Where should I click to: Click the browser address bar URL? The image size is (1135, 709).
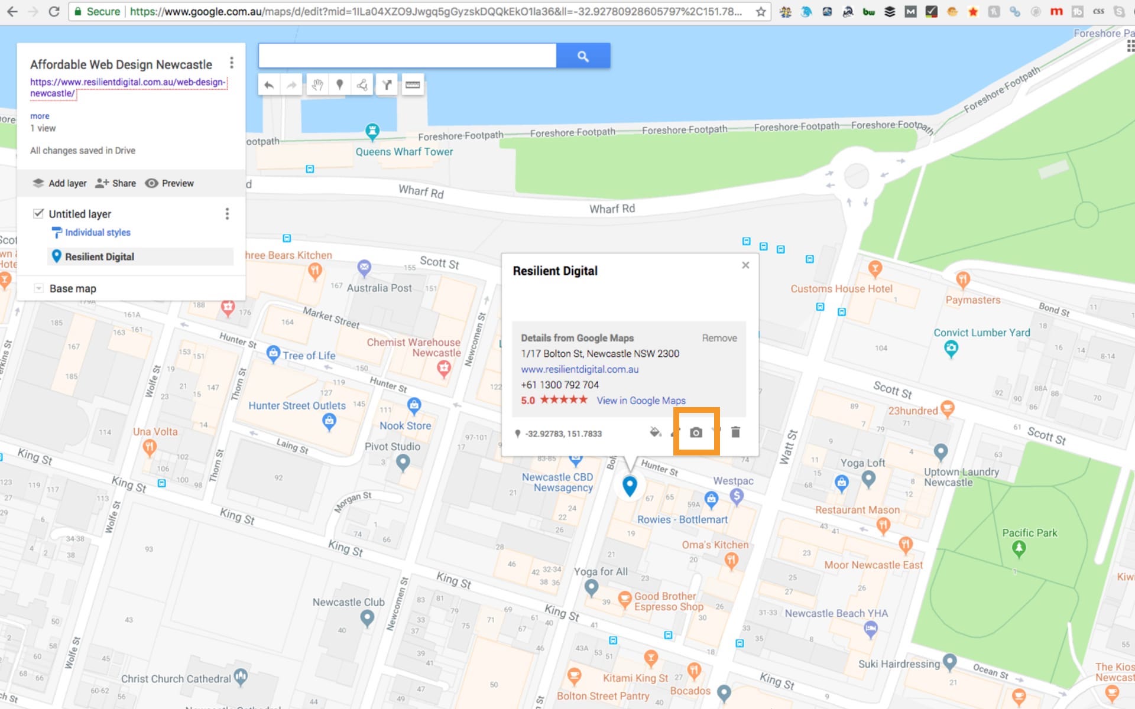click(x=436, y=11)
